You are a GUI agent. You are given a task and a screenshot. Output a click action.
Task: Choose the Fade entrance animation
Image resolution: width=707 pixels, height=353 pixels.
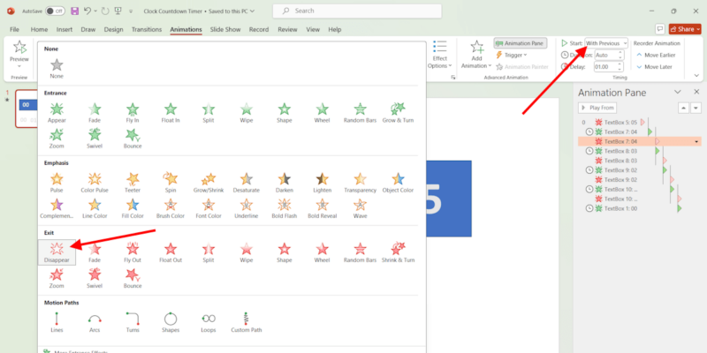coord(95,113)
